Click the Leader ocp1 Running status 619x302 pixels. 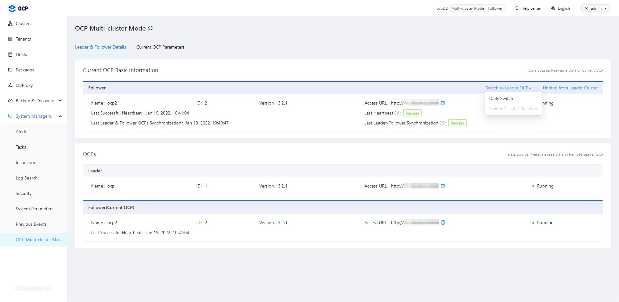(x=543, y=186)
